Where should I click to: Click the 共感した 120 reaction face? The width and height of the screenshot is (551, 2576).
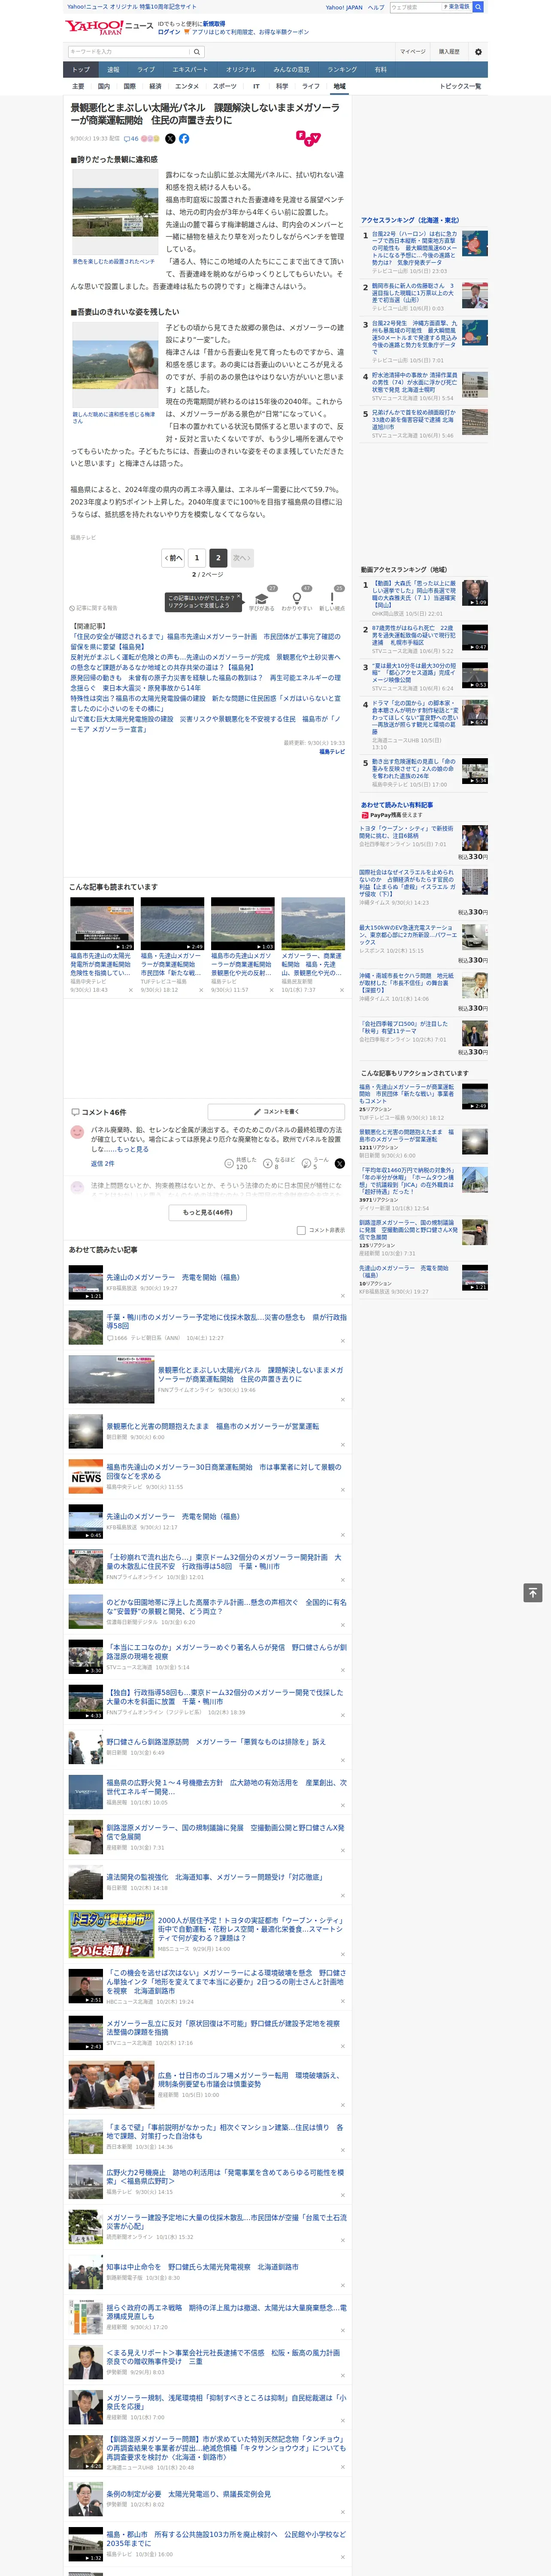[x=229, y=1164]
